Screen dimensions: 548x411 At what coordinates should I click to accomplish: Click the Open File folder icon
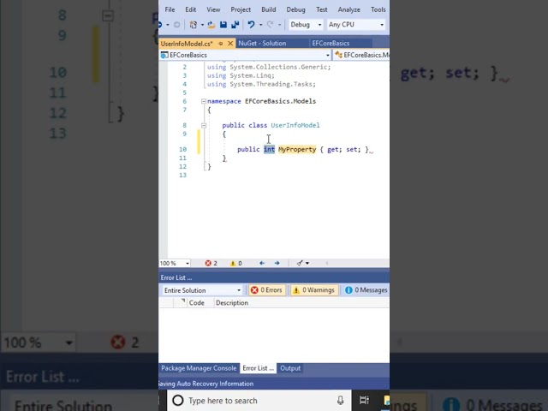tap(211, 25)
